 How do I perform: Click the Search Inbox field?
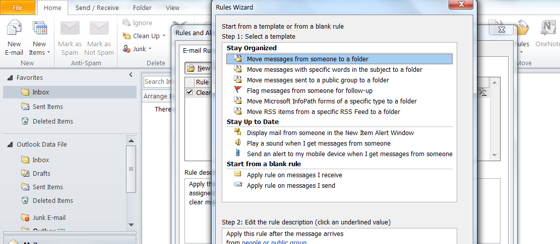point(157,81)
